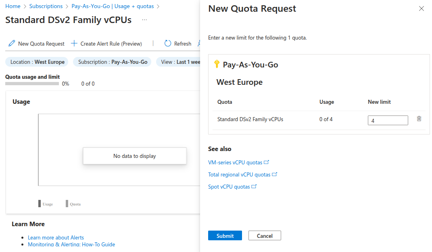Submit the new quota request
The width and height of the screenshot is (432, 252).
point(225,235)
